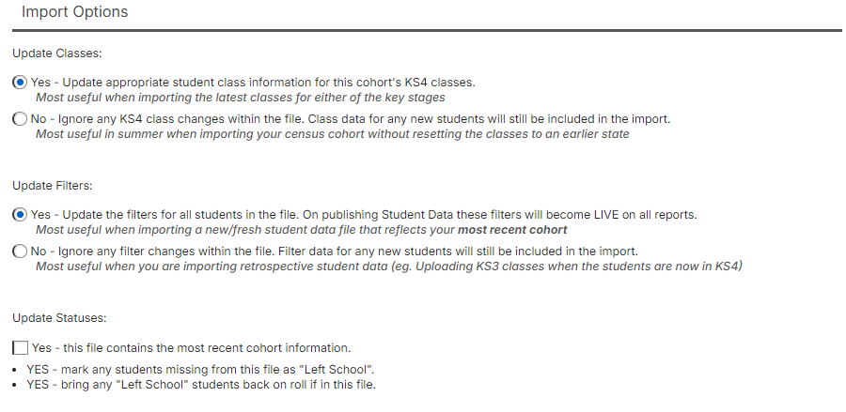Click bullet about bringing students back on roll
The height and width of the screenshot is (412, 846).
[x=201, y=385]
